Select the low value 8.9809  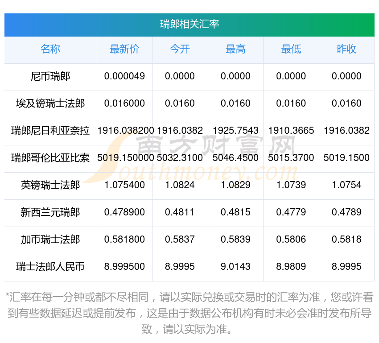pos(291,267)
